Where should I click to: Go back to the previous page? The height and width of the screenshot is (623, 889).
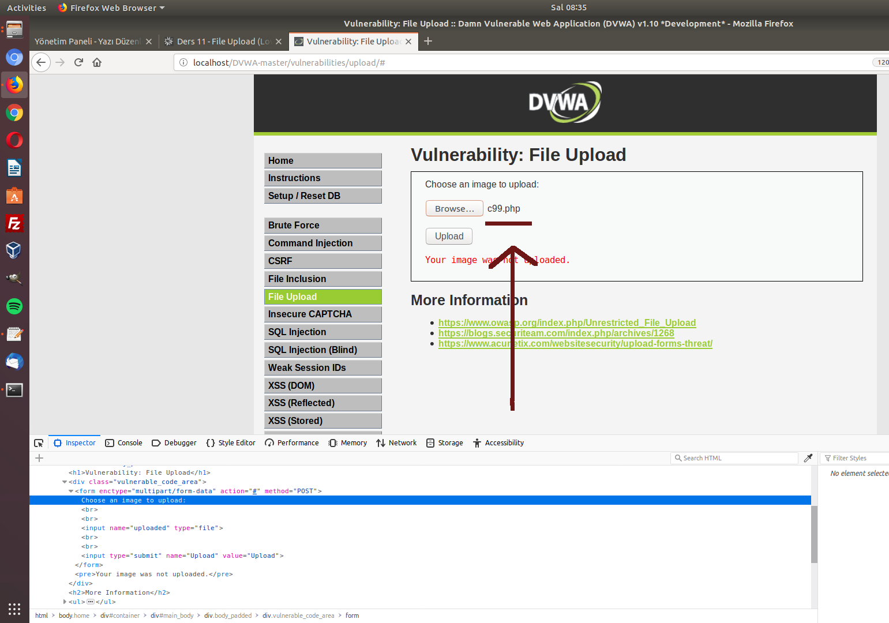pos(41,62)
